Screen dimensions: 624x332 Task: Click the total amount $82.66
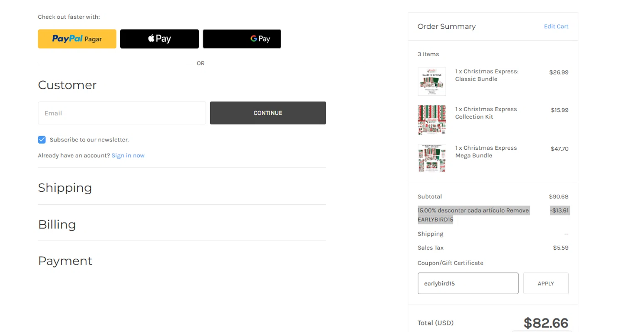click(546, 323)
